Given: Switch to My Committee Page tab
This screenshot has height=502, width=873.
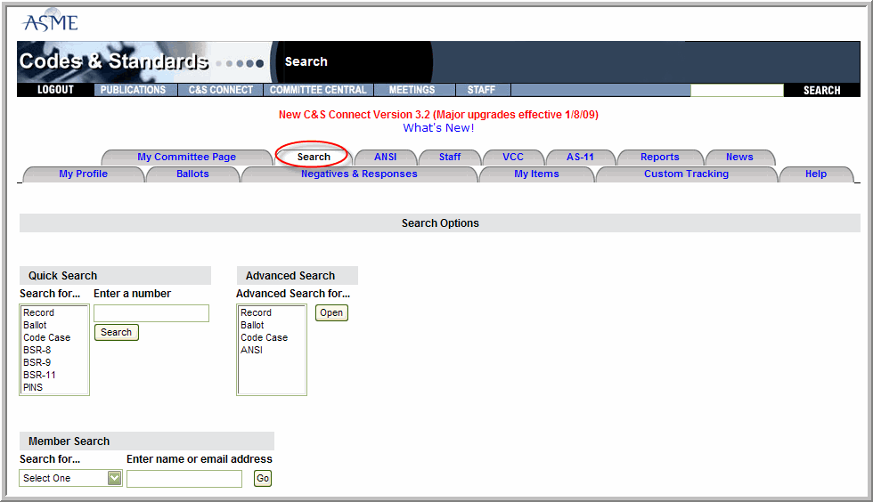Looking at the screenshot, I should [186, 157].
